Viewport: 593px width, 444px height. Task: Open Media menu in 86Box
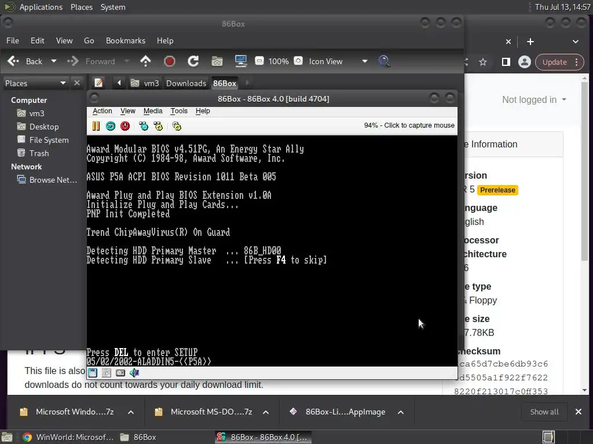153,111
